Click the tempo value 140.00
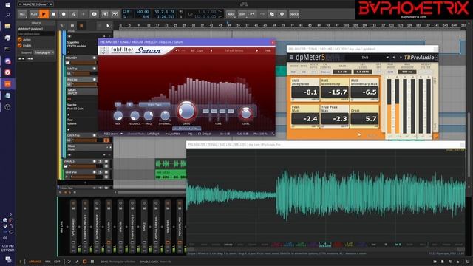 coord(143,12)
